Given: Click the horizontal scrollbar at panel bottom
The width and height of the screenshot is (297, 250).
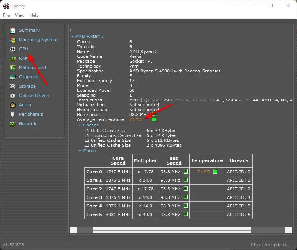Looking at the screenshot, I should pyautogui.click(x=172, y=230).
